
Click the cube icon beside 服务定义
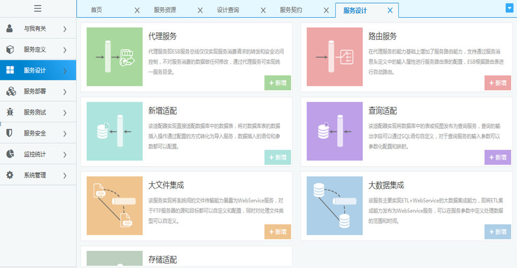[10, 50]
